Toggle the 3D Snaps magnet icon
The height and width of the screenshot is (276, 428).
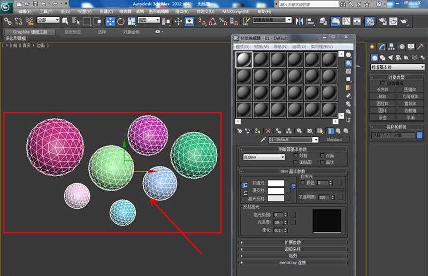click(202, 21)
